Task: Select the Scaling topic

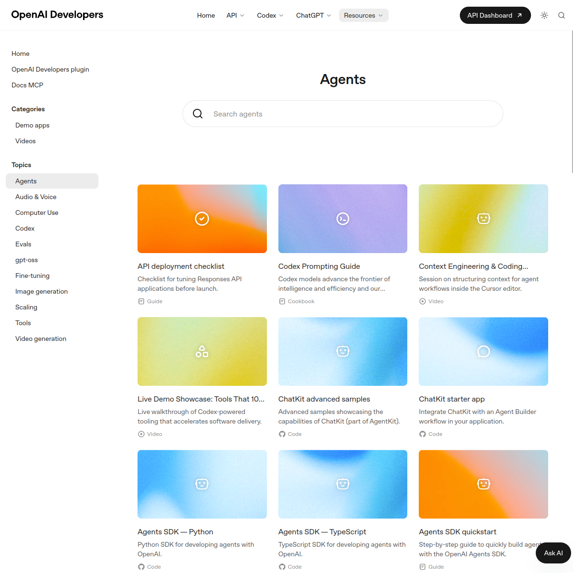Action: (x=26, y=307)
